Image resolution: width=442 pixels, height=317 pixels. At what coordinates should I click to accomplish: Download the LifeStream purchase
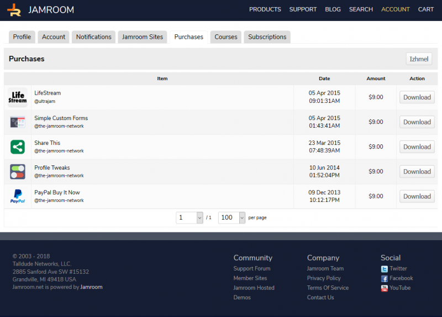point(417,97)
